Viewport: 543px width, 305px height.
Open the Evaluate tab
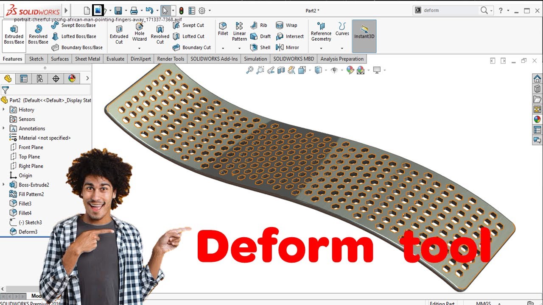coord(115,59)
